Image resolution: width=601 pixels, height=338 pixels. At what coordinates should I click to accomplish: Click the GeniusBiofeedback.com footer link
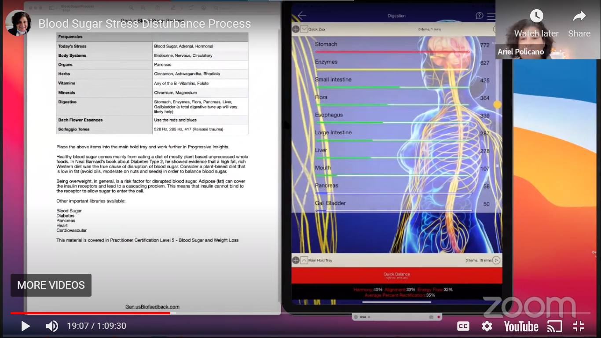(152, 307)
